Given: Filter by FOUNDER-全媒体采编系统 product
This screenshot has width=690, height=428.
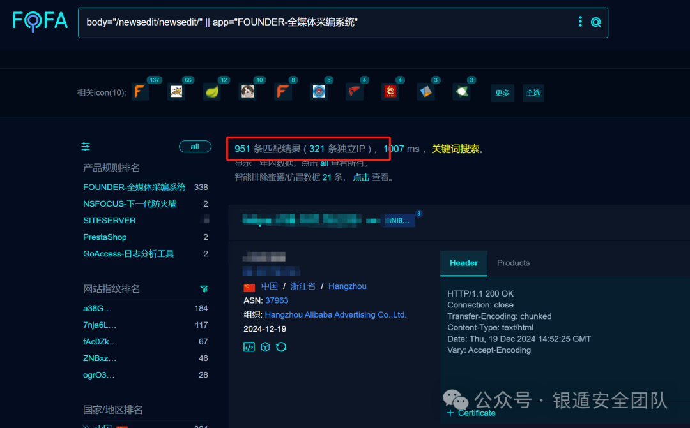Looking at the screenshot, I should point(134,187).
